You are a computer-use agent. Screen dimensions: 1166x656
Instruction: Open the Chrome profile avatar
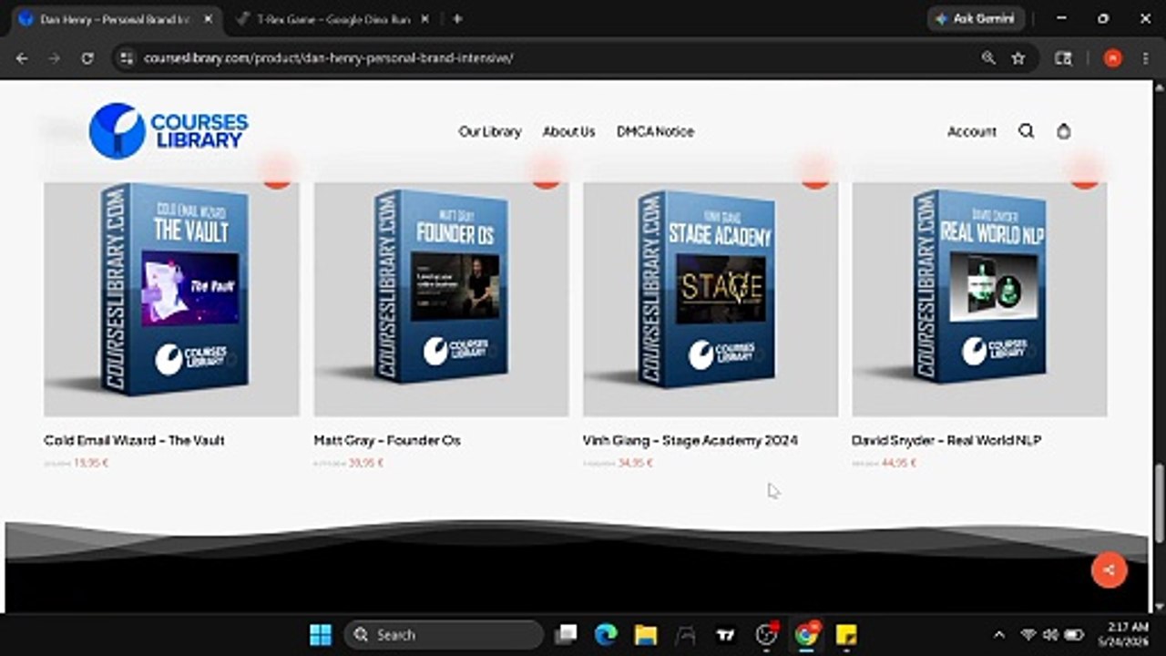pos(1112,57)
